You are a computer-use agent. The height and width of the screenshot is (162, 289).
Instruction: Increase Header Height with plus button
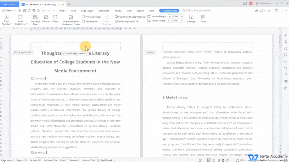[182, 17]
